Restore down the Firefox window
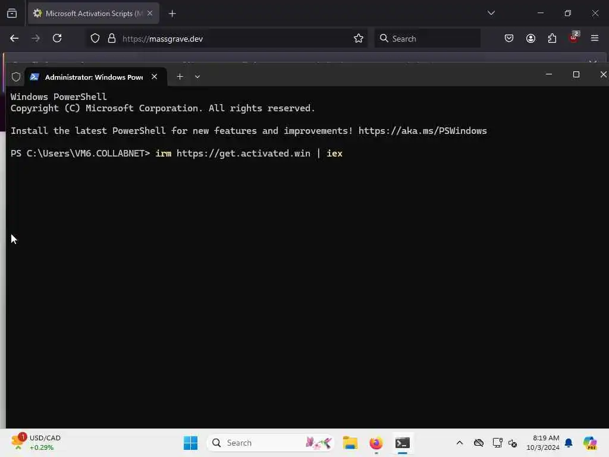This screenshot has width=609, height=457. tap(568, 13)
